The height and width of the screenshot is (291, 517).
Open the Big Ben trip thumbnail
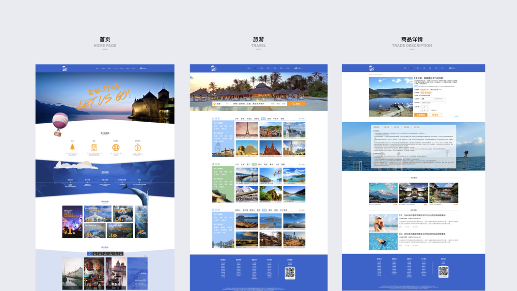[x=294, y=148]
